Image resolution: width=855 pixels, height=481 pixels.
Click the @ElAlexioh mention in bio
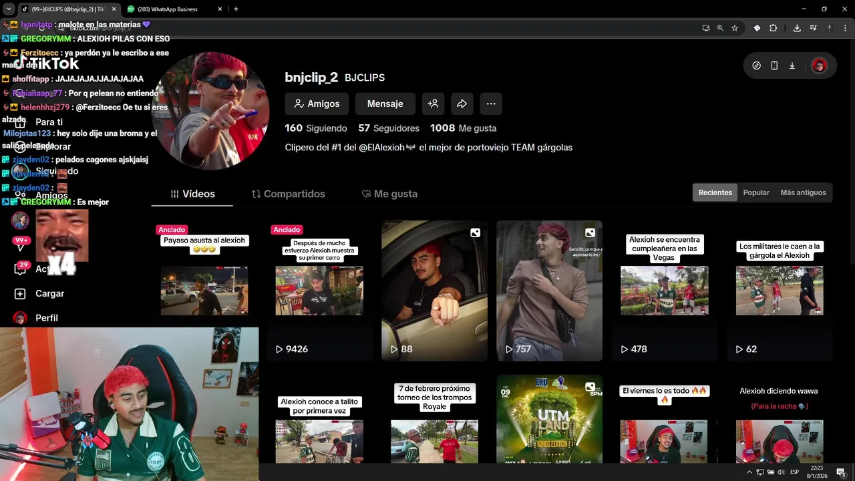pos(381,148)
